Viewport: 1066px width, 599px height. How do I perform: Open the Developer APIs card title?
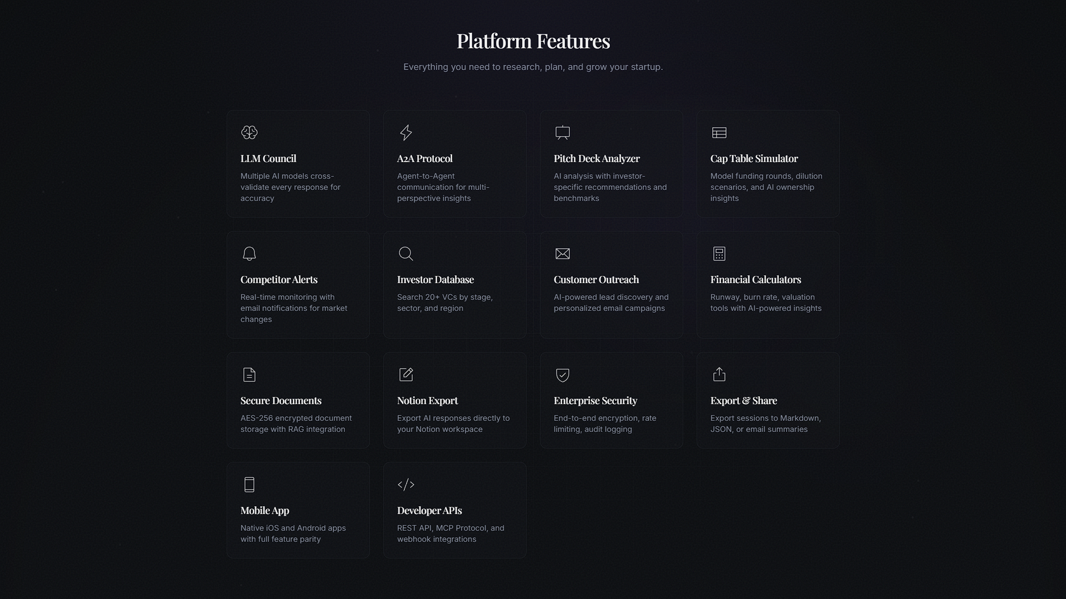[x=429, y=511]
